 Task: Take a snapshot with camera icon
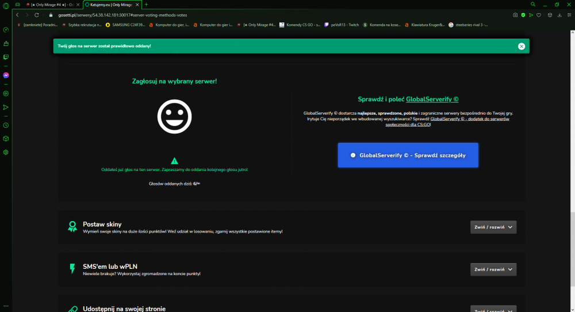click(x=515, y=15)
